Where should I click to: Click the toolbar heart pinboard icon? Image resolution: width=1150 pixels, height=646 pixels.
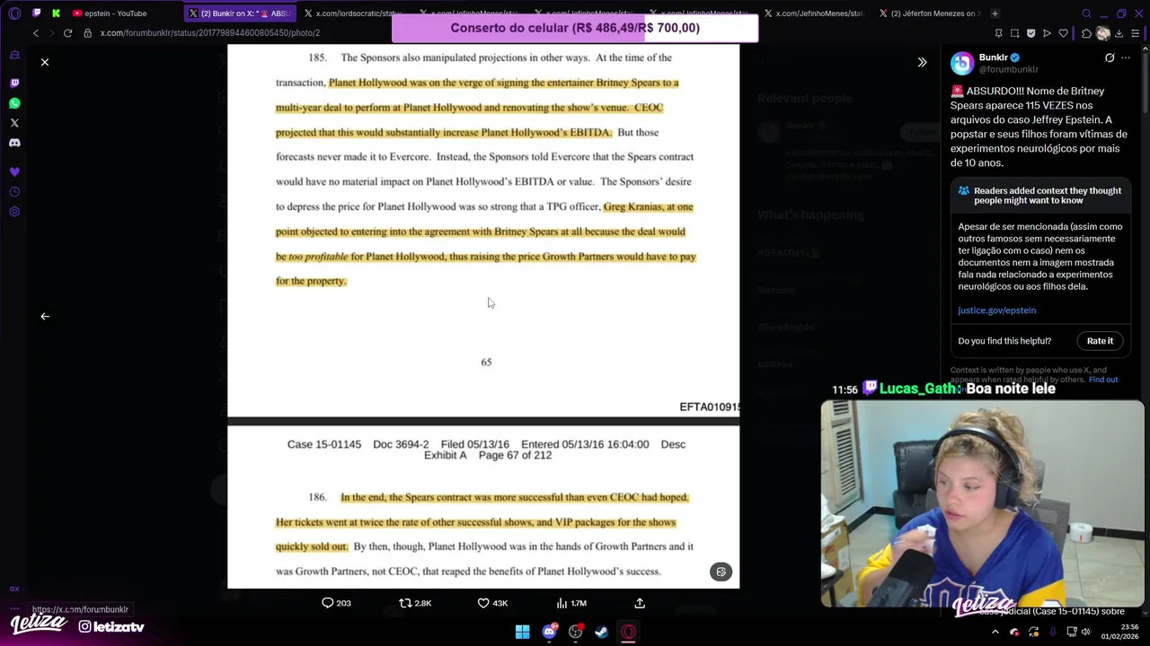[x=1064, y=33]
